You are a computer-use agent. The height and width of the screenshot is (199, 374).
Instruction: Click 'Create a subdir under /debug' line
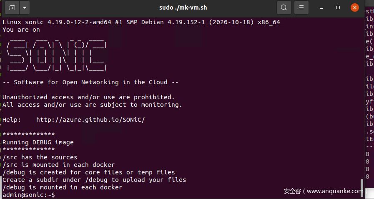(x=94, y=180)
